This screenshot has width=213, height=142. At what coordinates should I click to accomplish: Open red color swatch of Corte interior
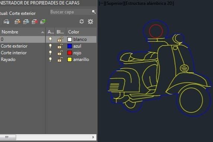[x=70, y=53]
